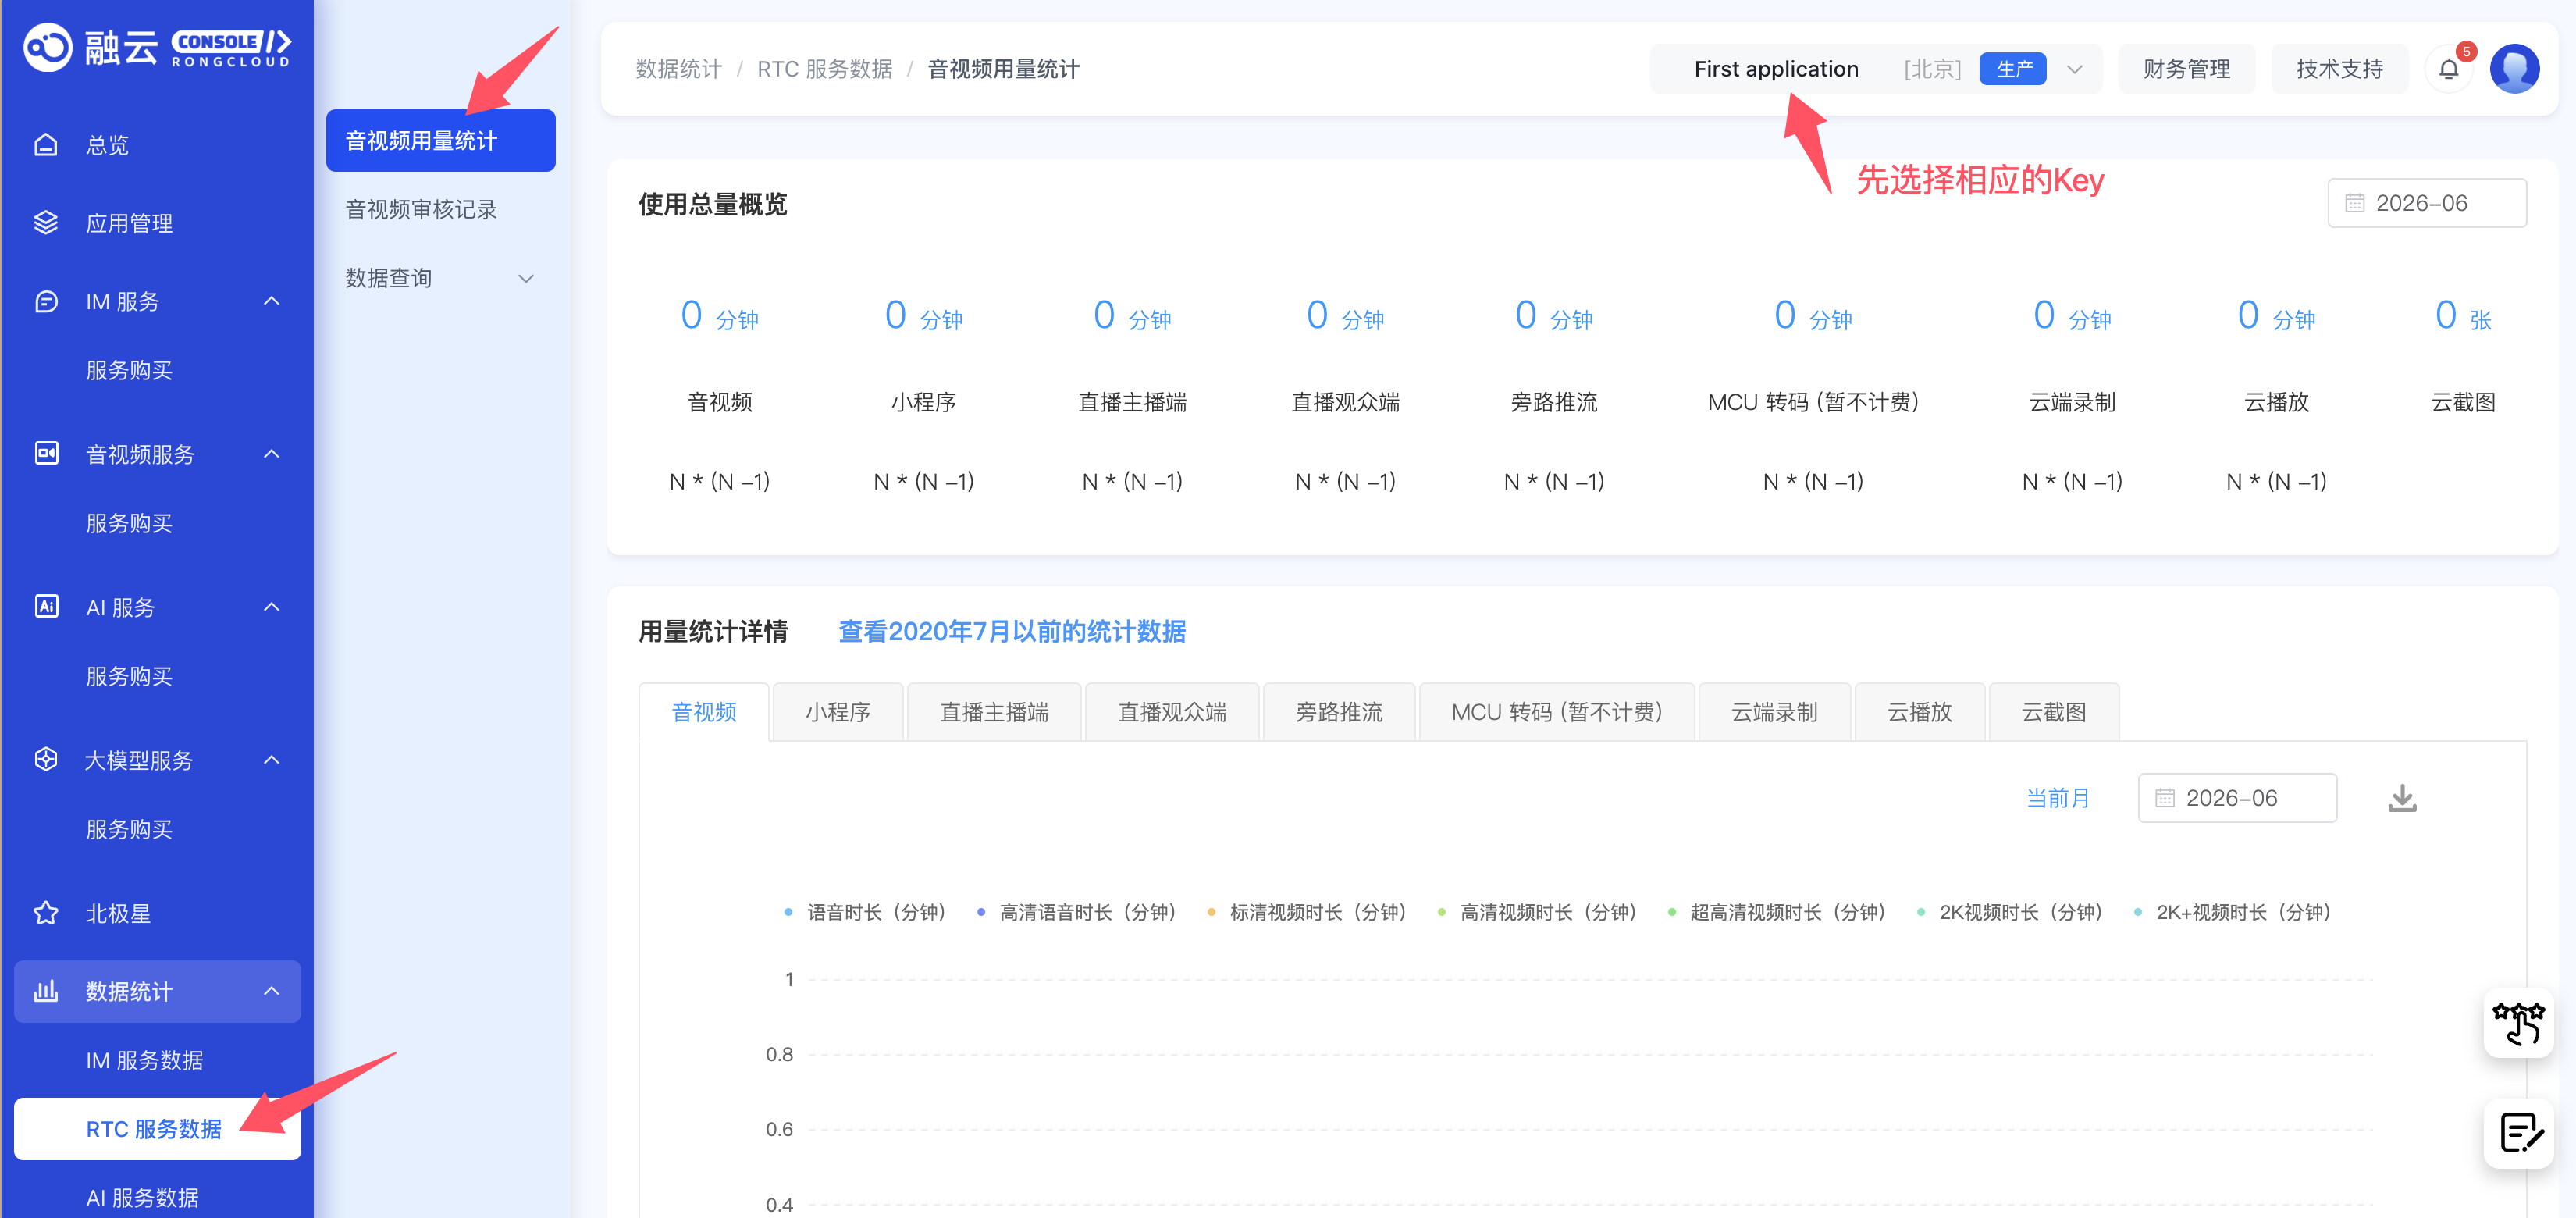Viewport: 2576px width, 1218px height.
Task: Click the floating rating gesture icon
Action: click(x=2518, y=1023)
